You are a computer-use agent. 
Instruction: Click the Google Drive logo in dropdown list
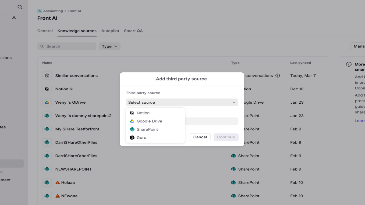[132, 121]
